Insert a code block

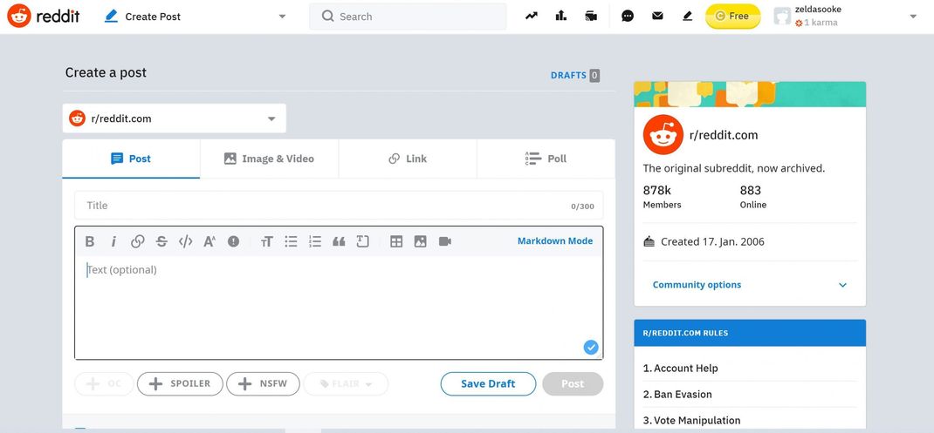pos(363,240)
